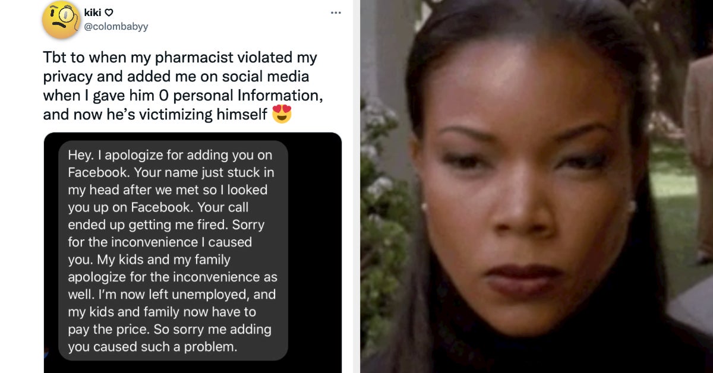Image resolution: width=713 pixels, height=373 pixels.
Task: Open the tweet's three-dot more menu
Action: pyautogui.click(x=336, y=12)
